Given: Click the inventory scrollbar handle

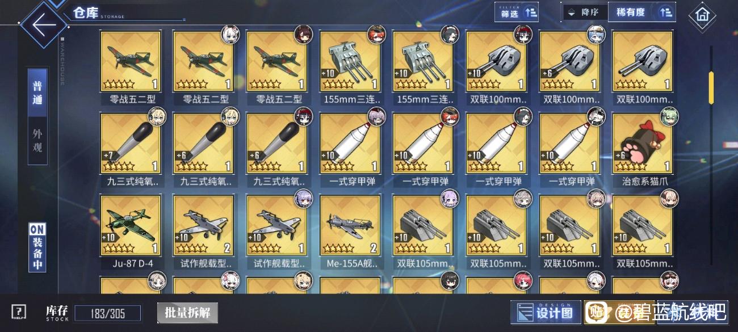Looking at the screenshot, I should click(711, 87).
